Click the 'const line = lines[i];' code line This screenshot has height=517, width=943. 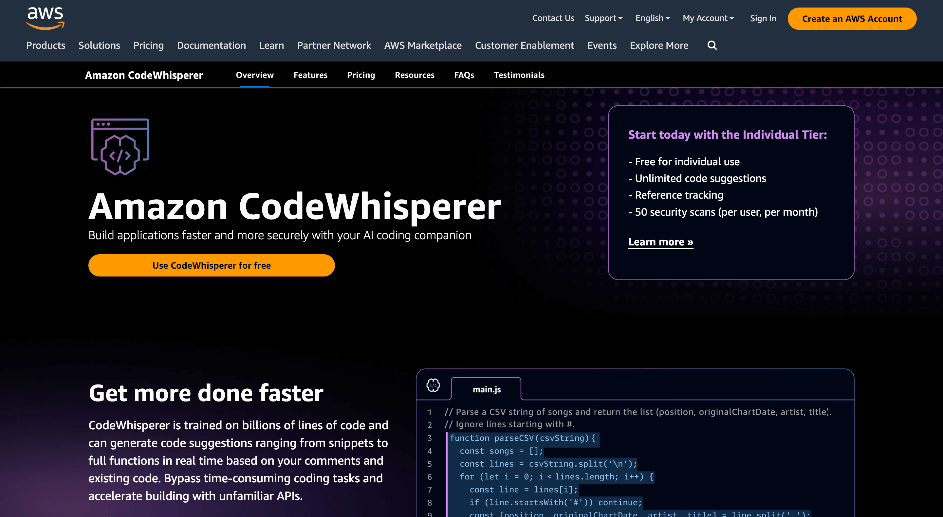[524, 490]
